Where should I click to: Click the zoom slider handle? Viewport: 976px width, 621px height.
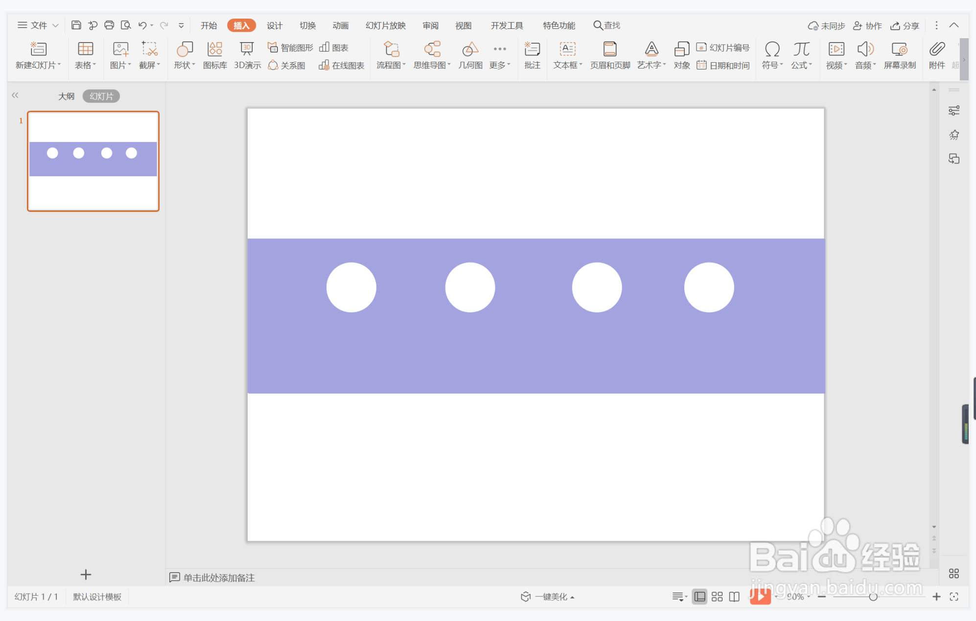[x=873, y=597]
